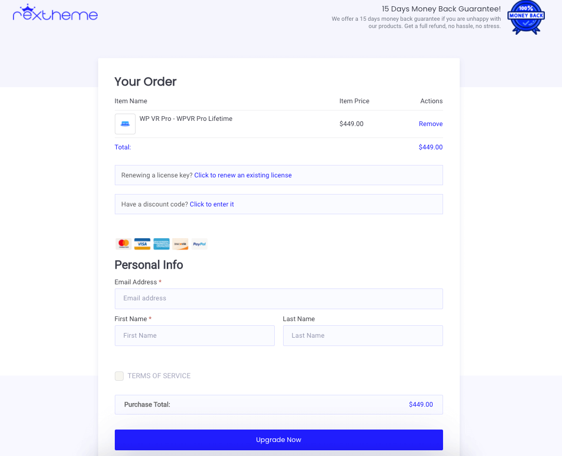Focus the First Name input field
Image resolution: width=562 pixels, height=456 pixels.
coord(195,335)
